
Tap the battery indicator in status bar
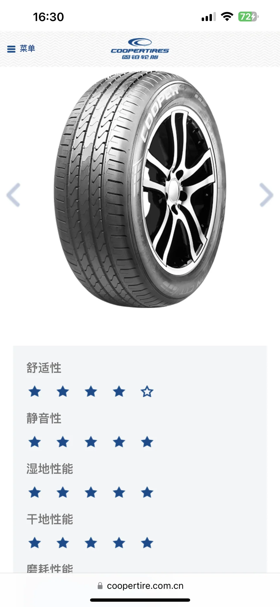(248, 17)
